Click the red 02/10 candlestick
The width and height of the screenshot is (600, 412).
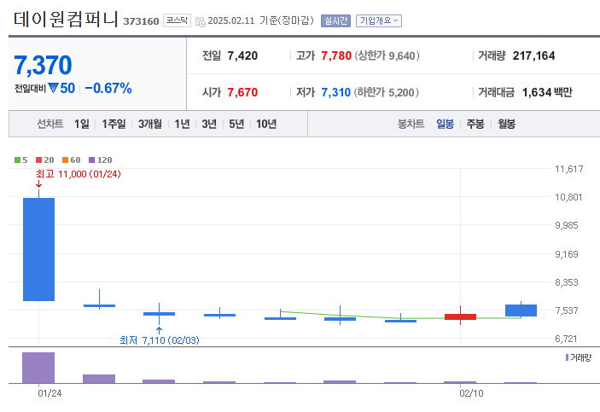tap(460, 316)
